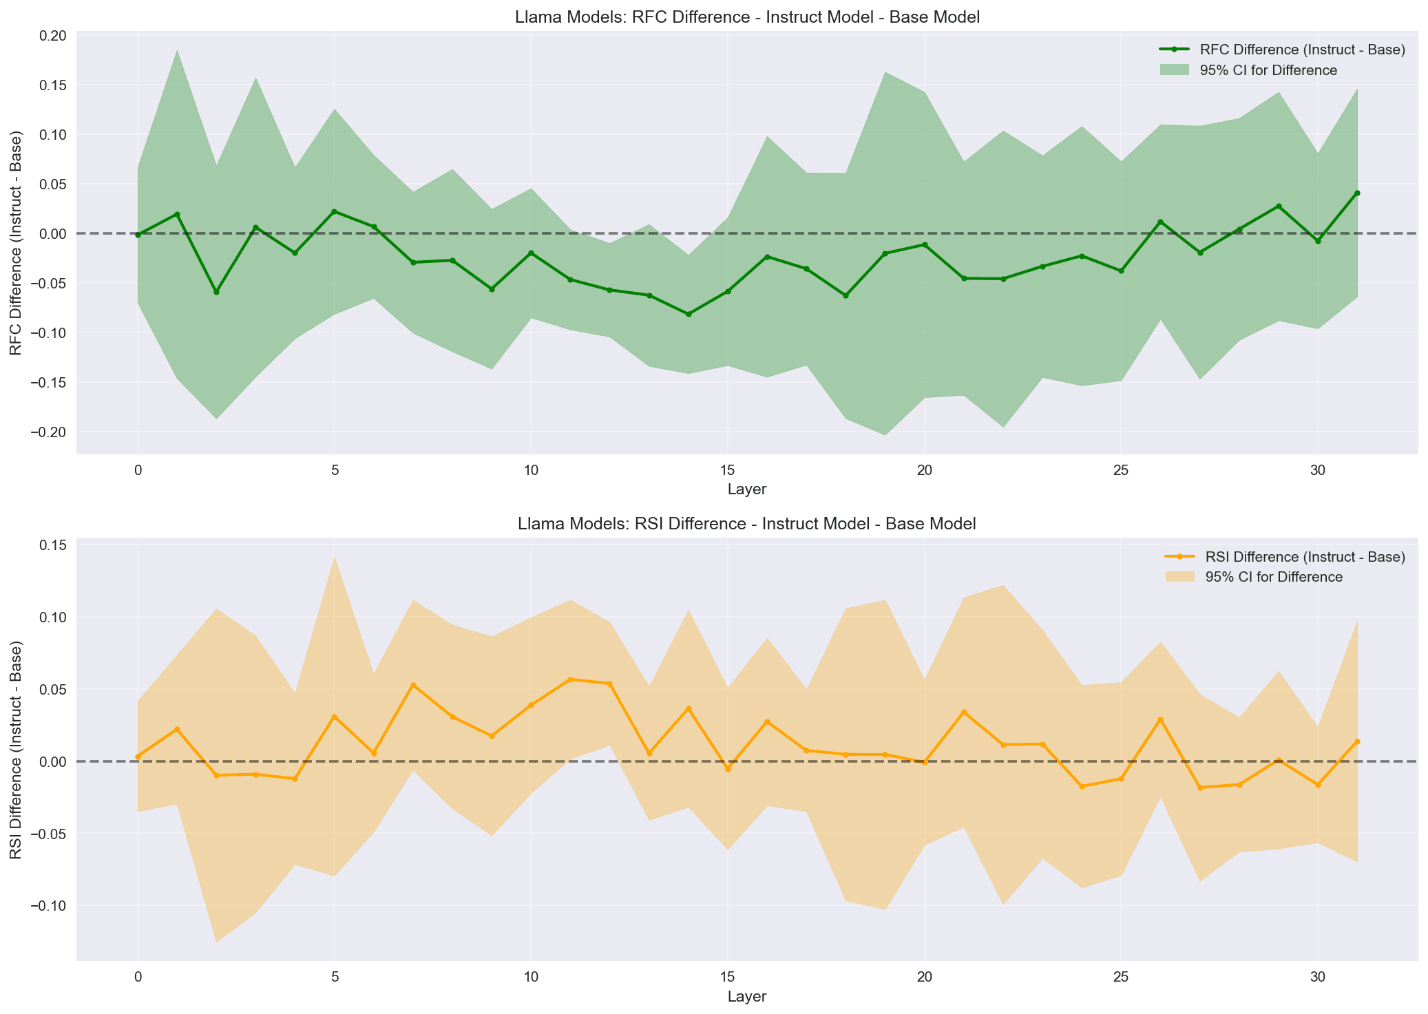The height and width of the screenshot is (1014, 1428).
Task: Click the RFC chart's vertical y-axis label
Action: pos(17,242)
